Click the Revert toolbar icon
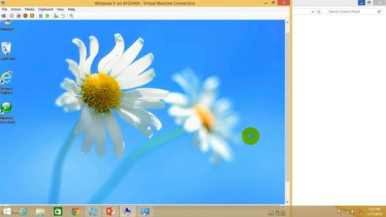The width and height of the screenshot is (386, 217). click(63, 16)
